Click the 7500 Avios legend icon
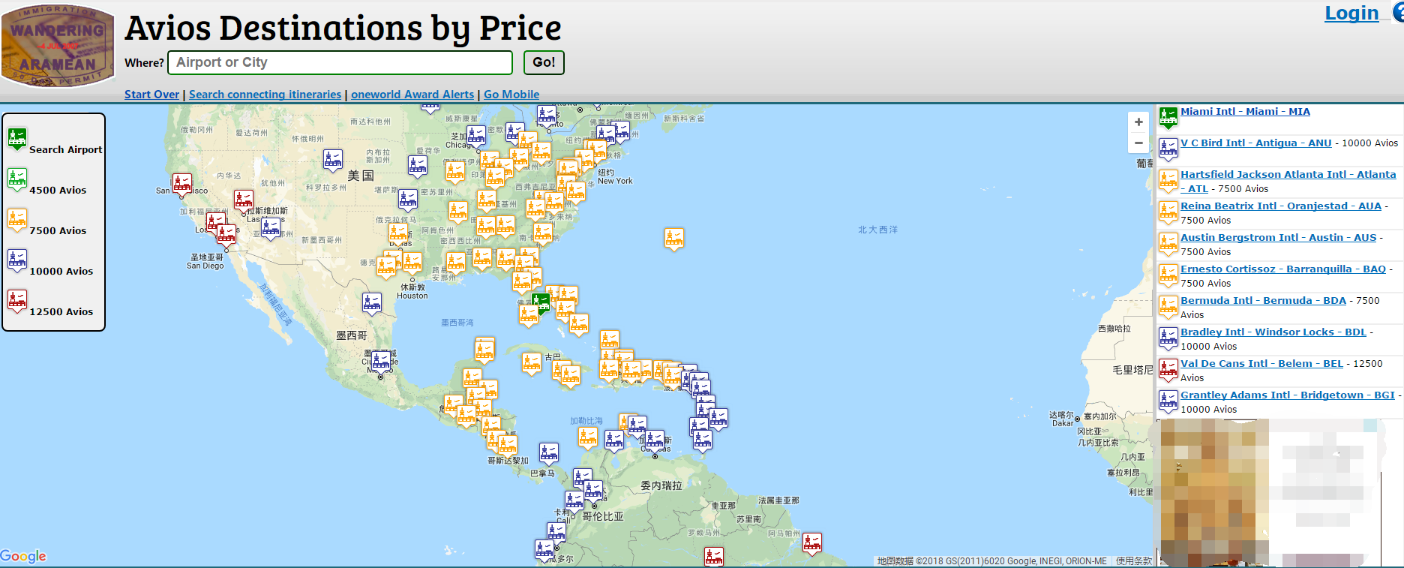The image size is (1404, 568). (17, 220)
